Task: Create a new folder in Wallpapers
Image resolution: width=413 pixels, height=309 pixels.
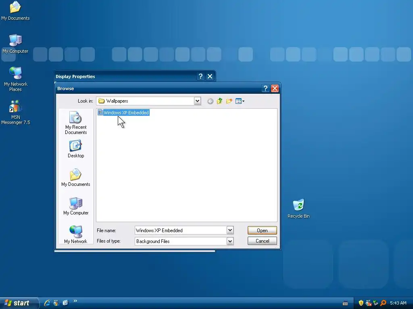Action: [x=229, y=101]
